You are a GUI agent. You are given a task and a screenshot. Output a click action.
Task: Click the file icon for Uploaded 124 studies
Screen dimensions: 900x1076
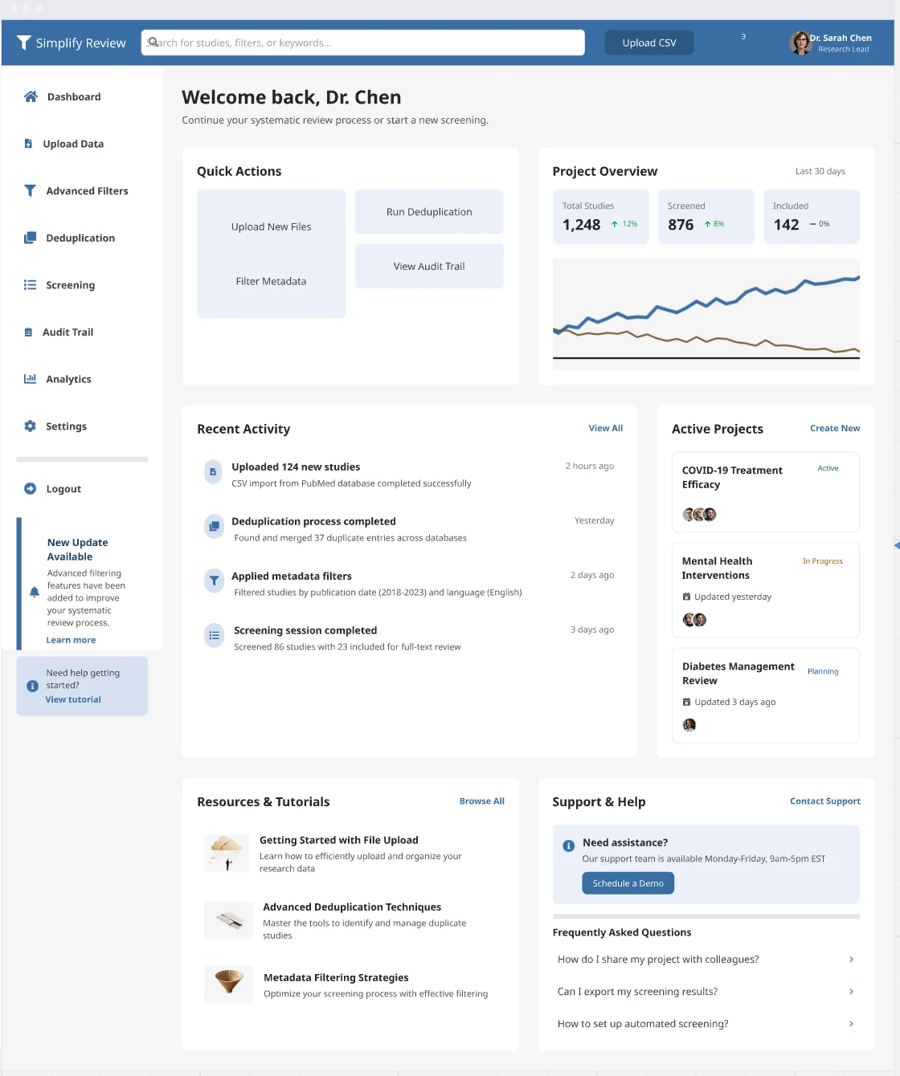tap(213, 472)
